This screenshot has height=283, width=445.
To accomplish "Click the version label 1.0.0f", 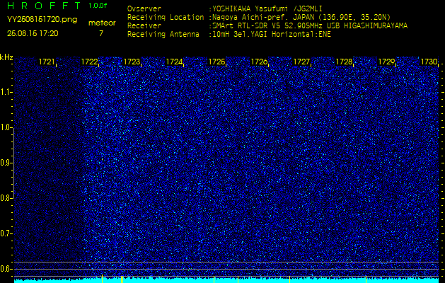I will 98,6.
